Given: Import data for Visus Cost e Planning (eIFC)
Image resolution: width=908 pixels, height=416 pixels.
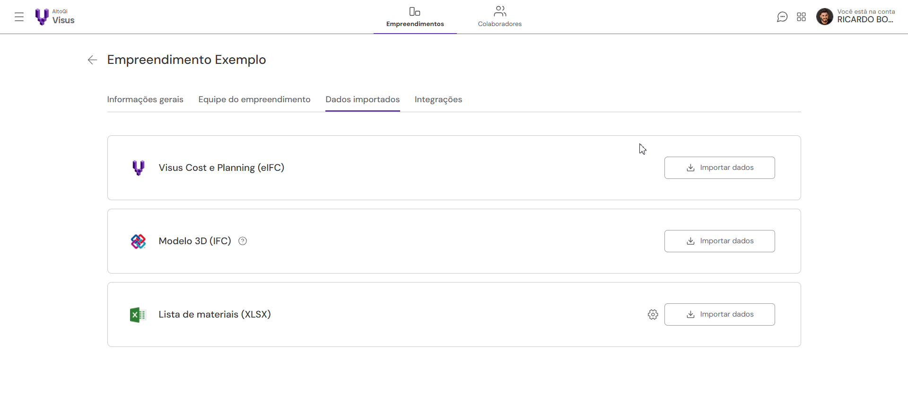Looking at the screenshot, I should 719,168.
